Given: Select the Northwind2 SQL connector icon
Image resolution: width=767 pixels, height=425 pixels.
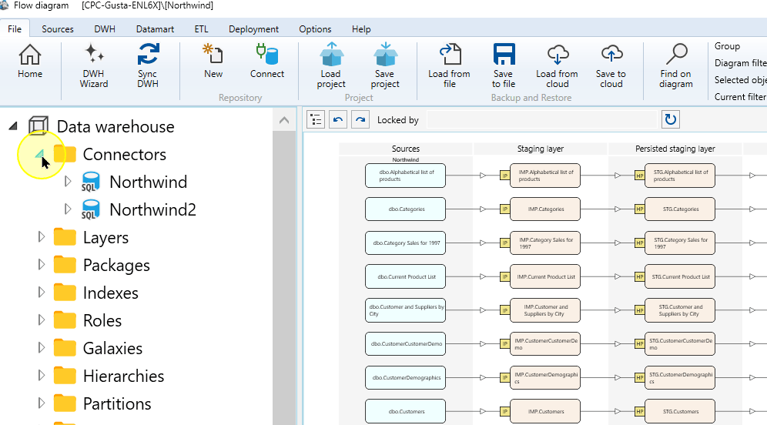Looking at the screenshot, I should click(91, 209).
